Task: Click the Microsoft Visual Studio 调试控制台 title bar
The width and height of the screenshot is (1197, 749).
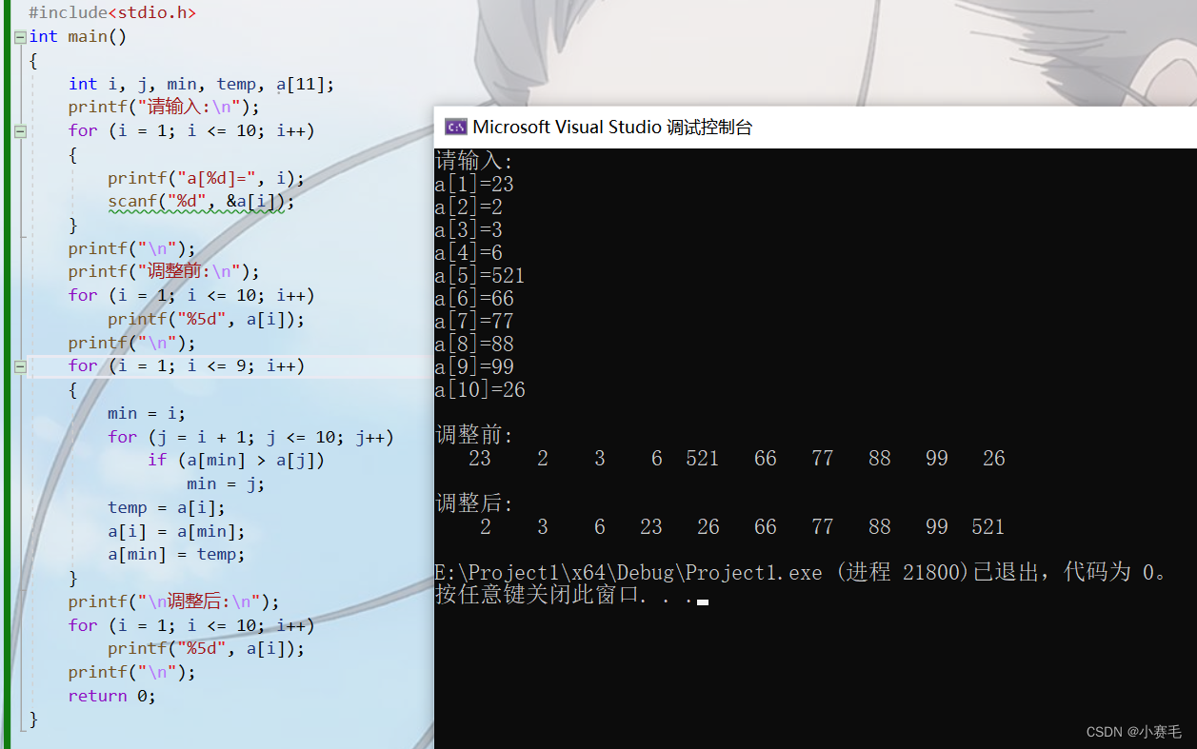Action: [x=815, y=127]
